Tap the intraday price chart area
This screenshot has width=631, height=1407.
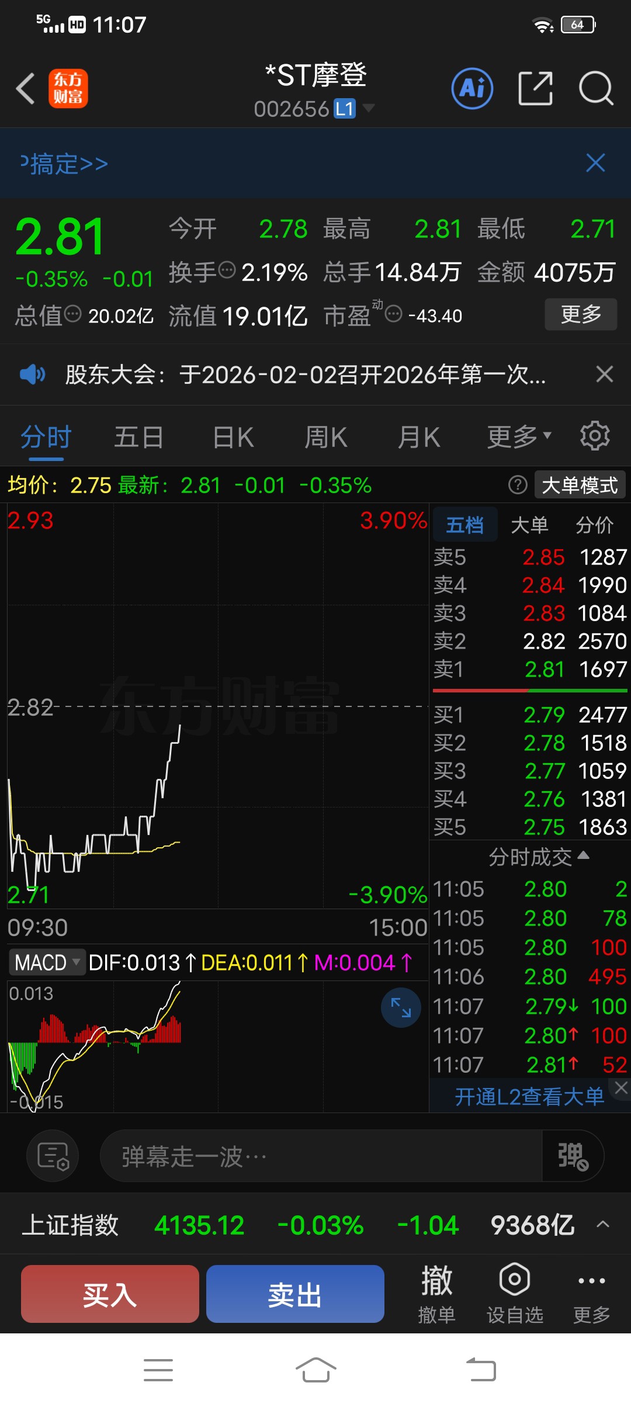217,706
